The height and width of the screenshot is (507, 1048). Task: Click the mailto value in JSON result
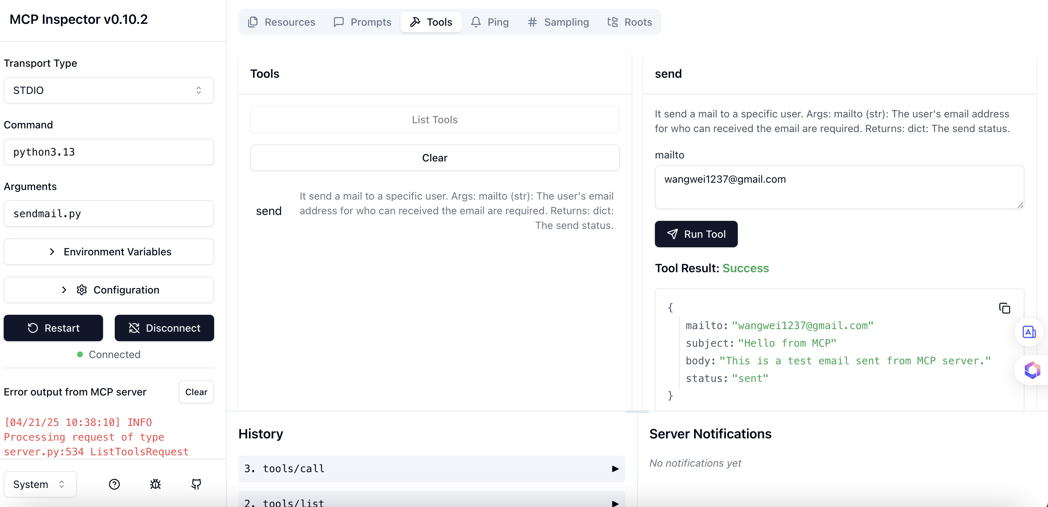[x=802, y=325]
